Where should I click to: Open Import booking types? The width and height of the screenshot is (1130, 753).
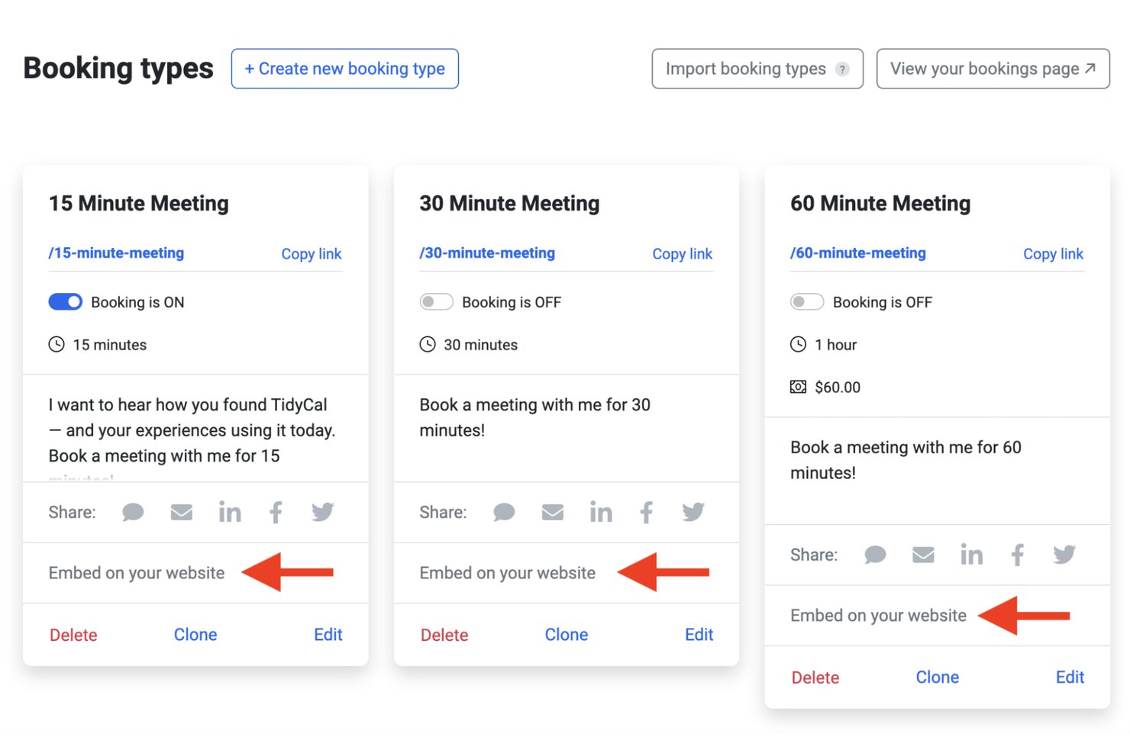(757, 69)
